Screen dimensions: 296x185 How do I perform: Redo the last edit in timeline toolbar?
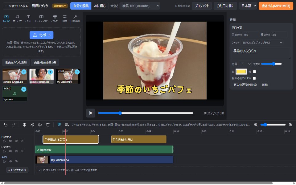point(13,125)
